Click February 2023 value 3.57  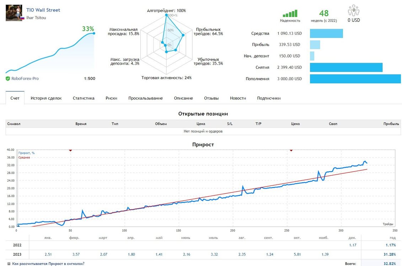(x=76, y=255)
